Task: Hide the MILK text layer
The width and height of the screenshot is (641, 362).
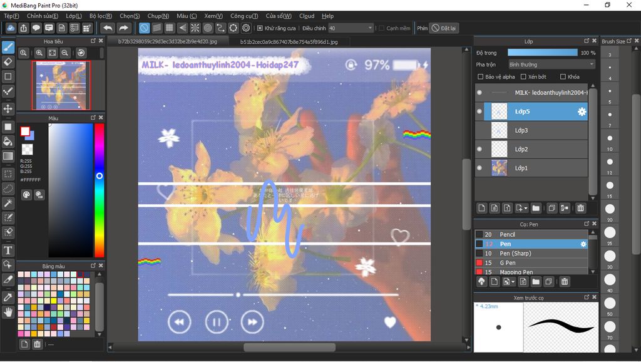Action: 479,93
